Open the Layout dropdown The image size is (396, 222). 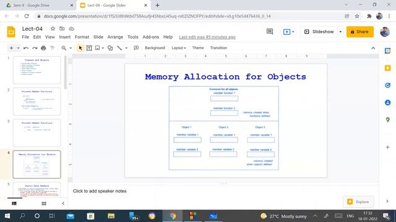tap(179, 48)
